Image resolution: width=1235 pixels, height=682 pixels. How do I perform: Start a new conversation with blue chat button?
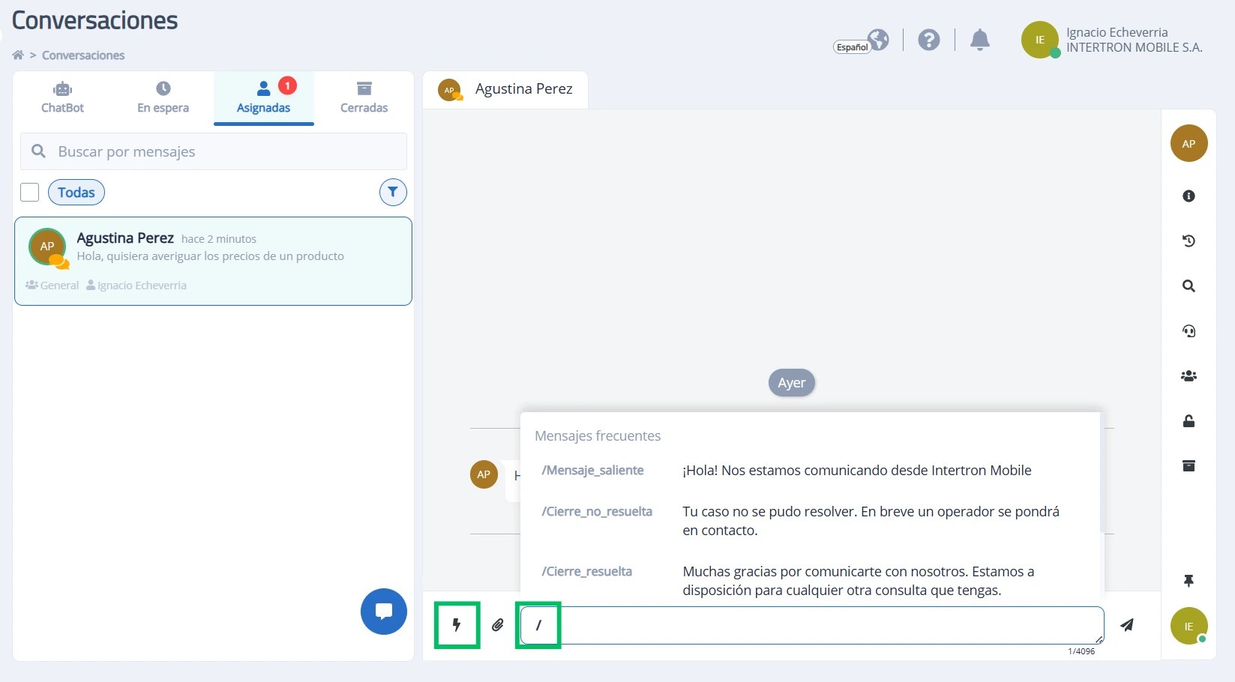pyautogui.click(x=384, y=612)
